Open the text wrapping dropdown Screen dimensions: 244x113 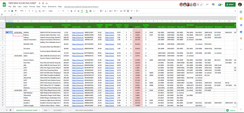pos(111,11)
